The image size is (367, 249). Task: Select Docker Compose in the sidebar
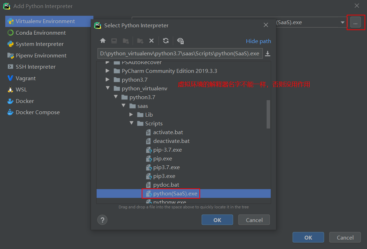click(48, 112)
